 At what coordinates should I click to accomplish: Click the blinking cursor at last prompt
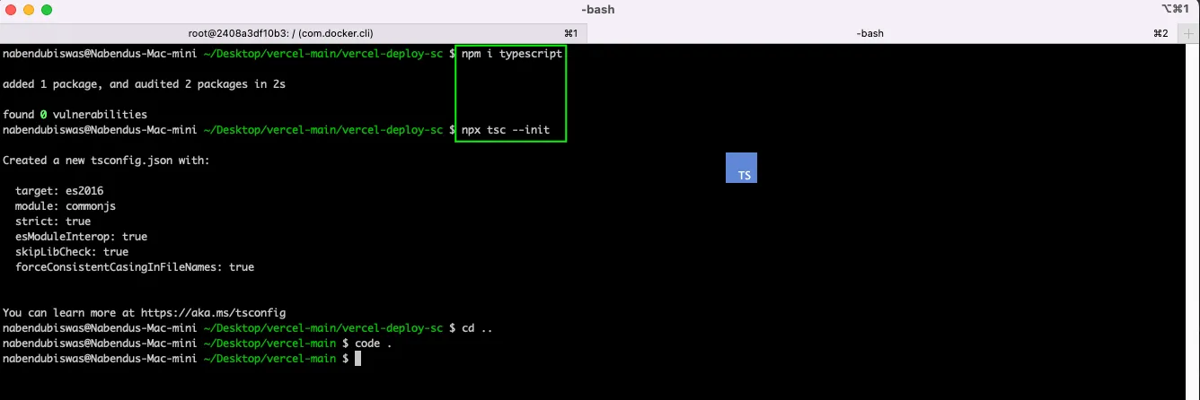357,359
